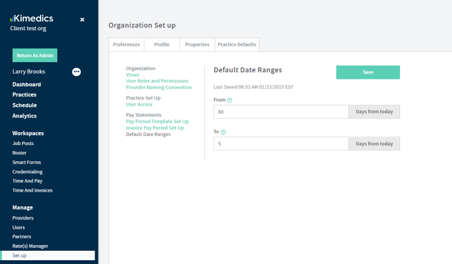This screenshot has height=264, width=452.
Task: Open User Roles and Permissions link
Action: pos(157,81)
